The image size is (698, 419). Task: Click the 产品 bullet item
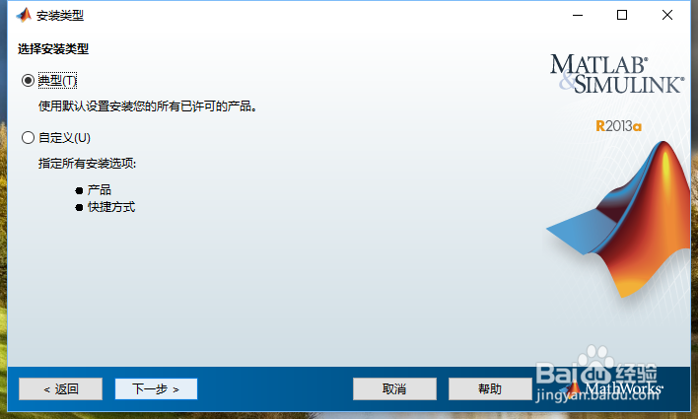(100, 190)
